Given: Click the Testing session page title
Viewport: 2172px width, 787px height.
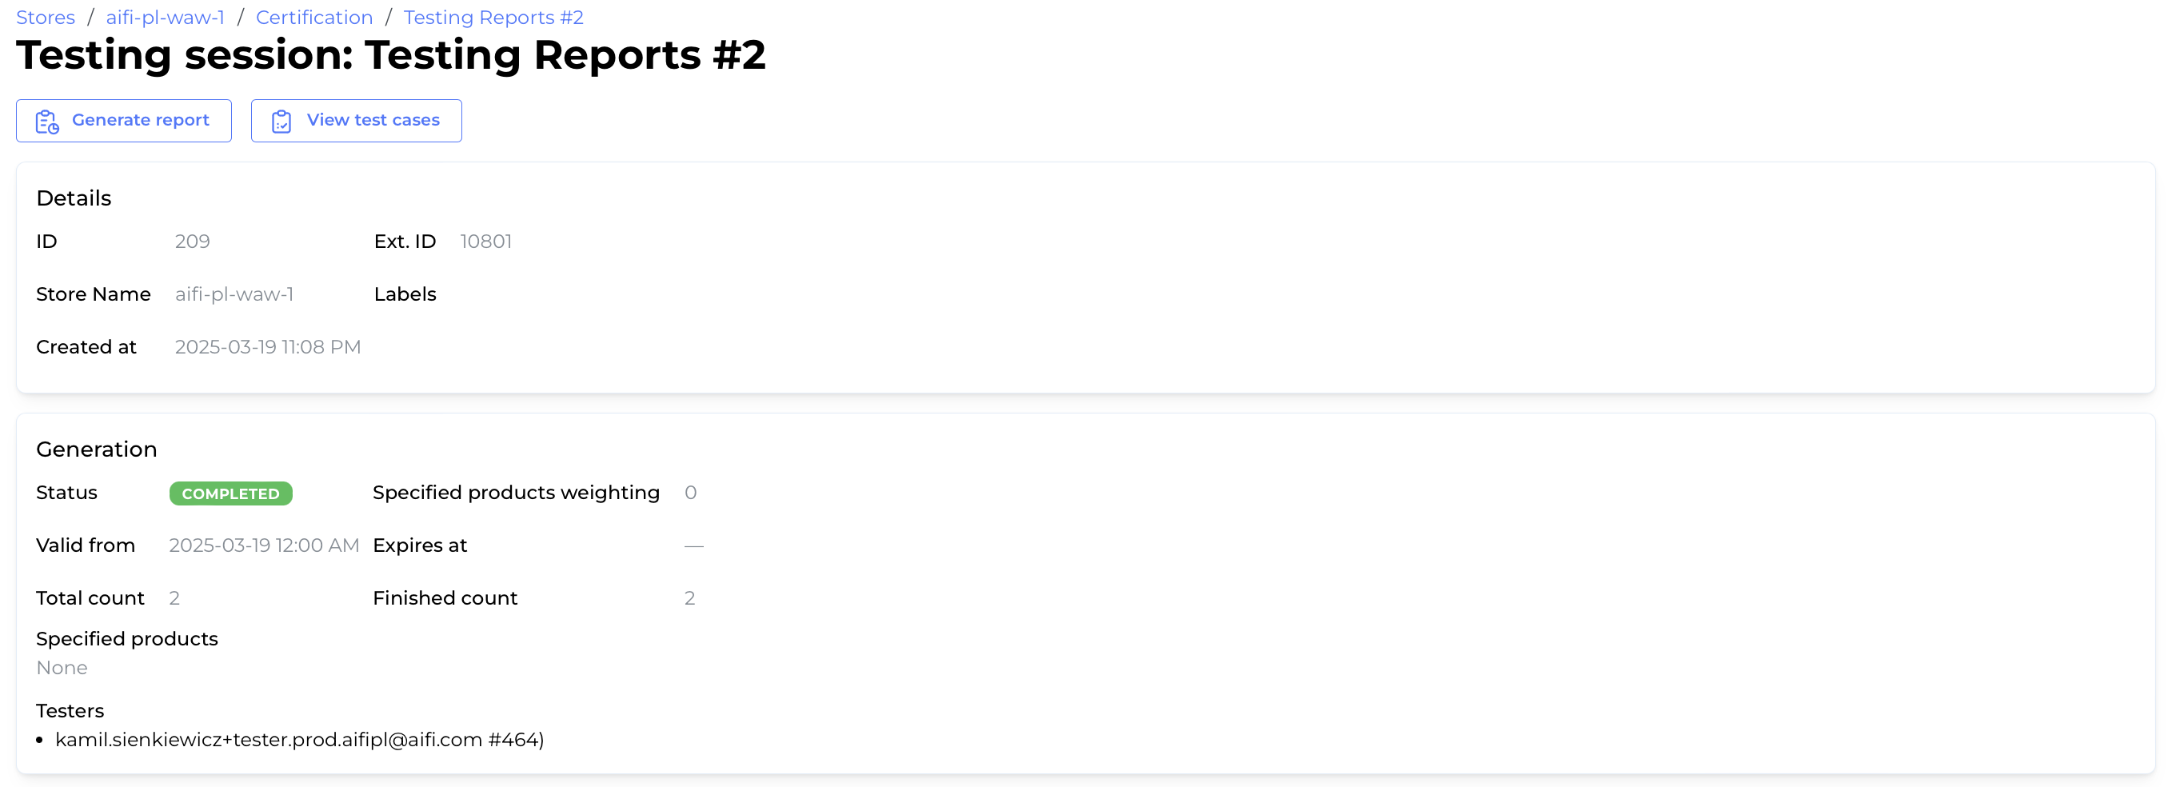Looking at the screenshot, I should coord(390,56).
